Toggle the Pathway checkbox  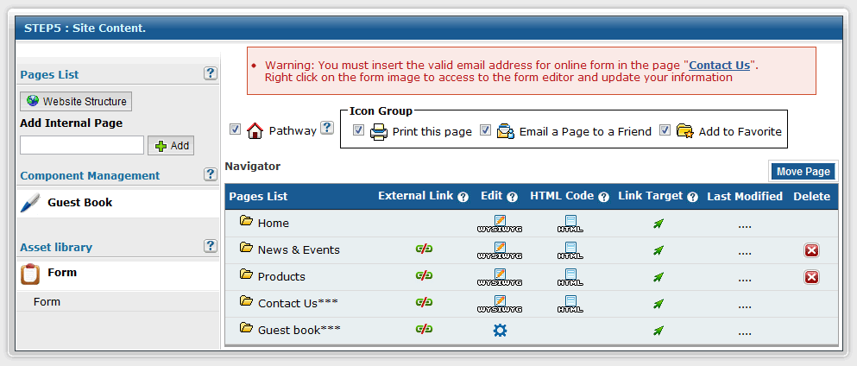pos(235,129)
